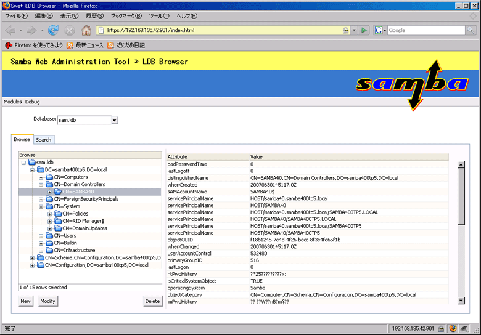Open the 履歴(S) menu
The height and width of the screenshot is (335, 481).
[x=94, y=16]
